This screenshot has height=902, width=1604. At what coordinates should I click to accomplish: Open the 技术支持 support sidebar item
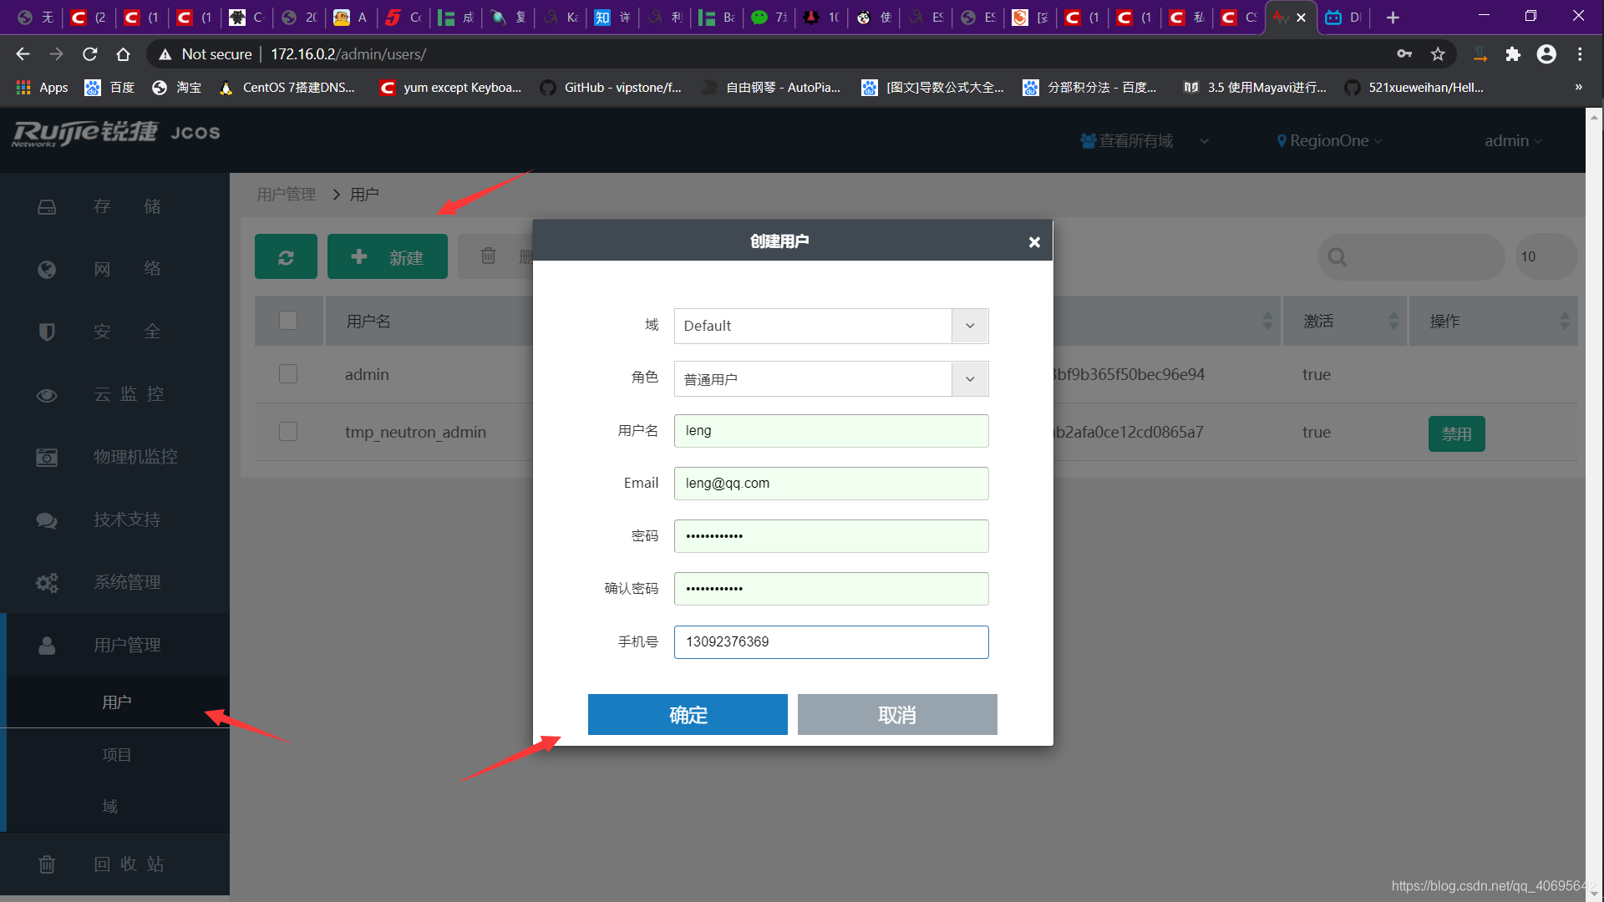coord(114,519)
